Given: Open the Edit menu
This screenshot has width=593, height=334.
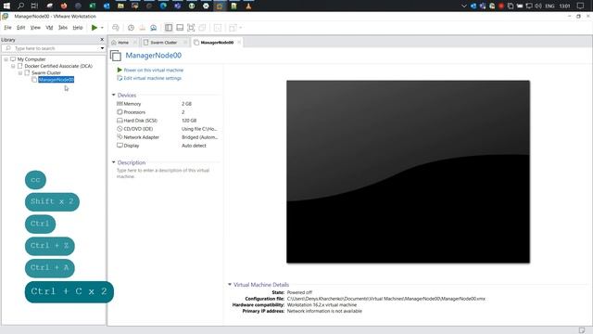Looking at the screenshot, I should click(x=20, y=28).
